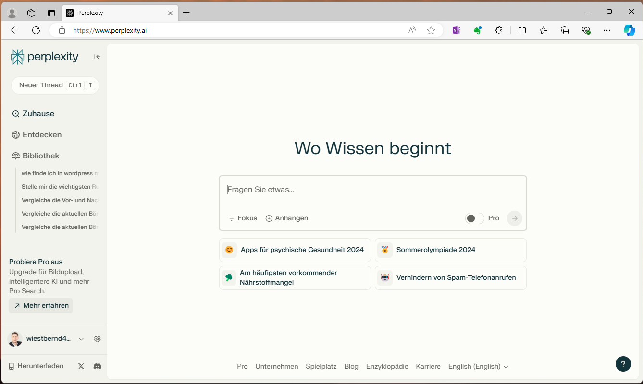
Task: Click Herunterladen download link
Action: [36, 366]
